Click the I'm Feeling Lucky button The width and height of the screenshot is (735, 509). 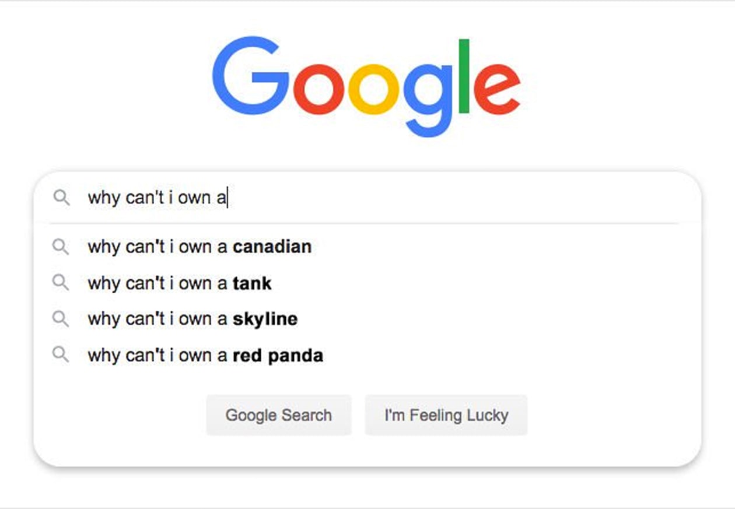click(x=446, y=415)
